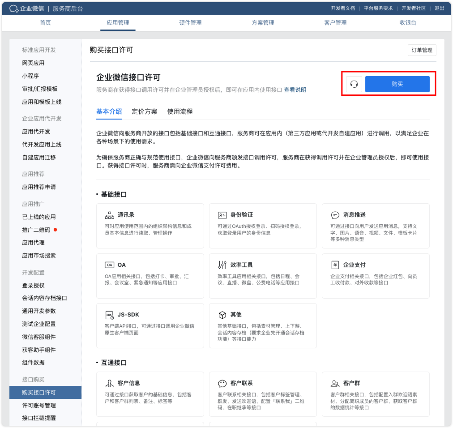Image resolution: width=453 pixels, height=428 pixels.
Task: Open 平台服务要求 link
Action: point(378,9)
